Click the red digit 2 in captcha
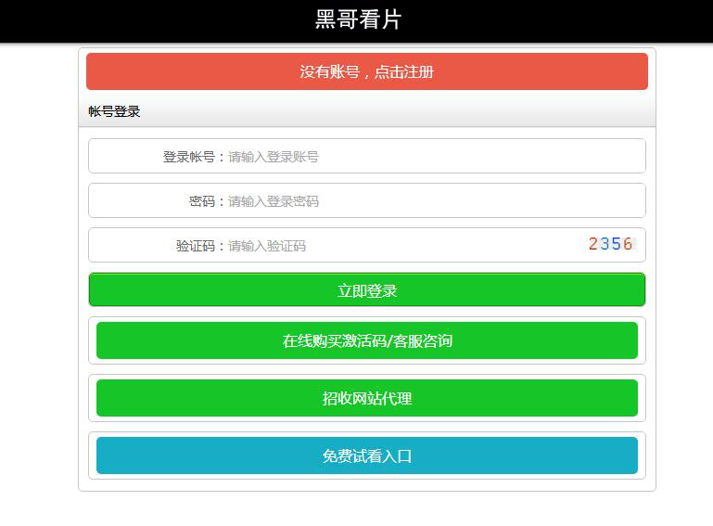 tap(593, 245)
